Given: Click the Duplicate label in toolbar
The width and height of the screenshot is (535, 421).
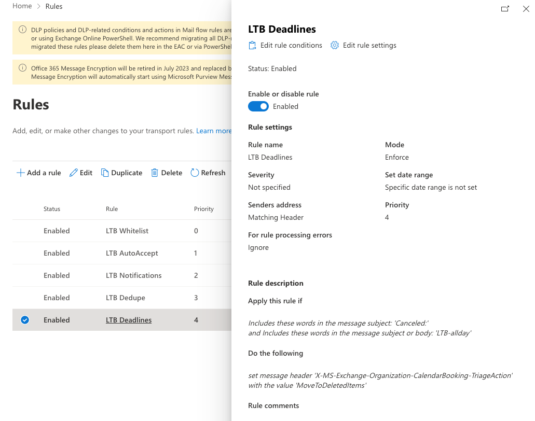Looking at the screenshot, I should point(127,173).
